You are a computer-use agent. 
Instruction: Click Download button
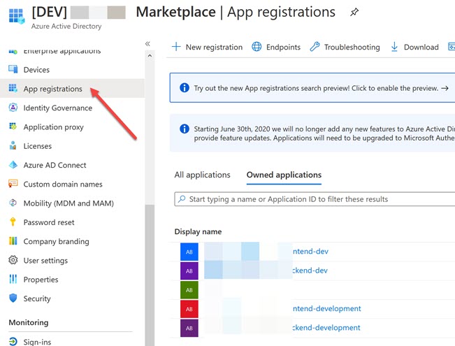tap(414, 47)
